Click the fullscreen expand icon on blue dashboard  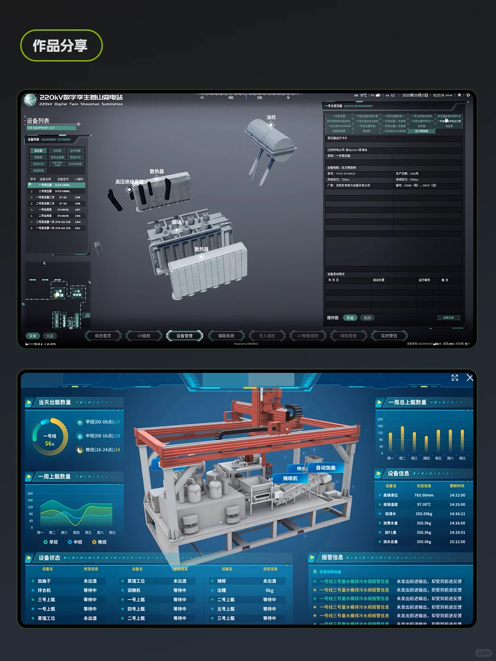coord(455,378)
